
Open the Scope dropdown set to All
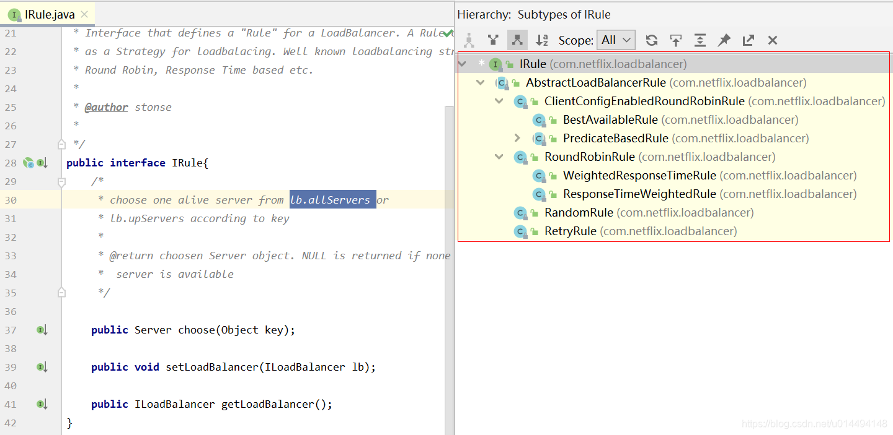tap(616, 40)
